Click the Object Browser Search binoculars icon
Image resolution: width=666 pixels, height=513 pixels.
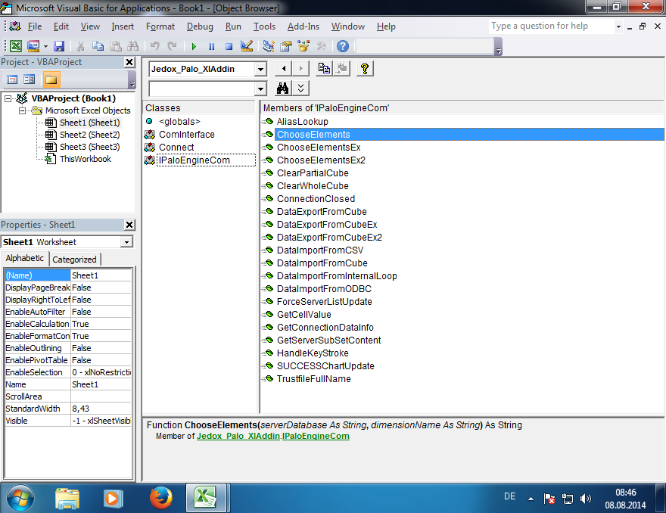click(x=283, y=89)
